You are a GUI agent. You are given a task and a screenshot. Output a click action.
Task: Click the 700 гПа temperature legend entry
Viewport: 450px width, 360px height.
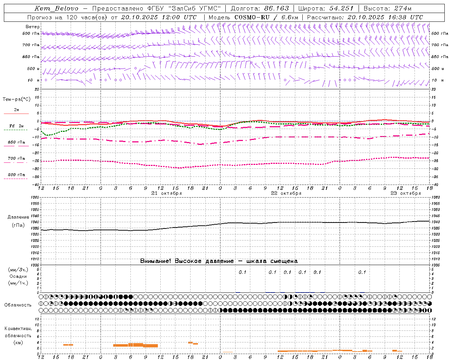tap(16, 160)
